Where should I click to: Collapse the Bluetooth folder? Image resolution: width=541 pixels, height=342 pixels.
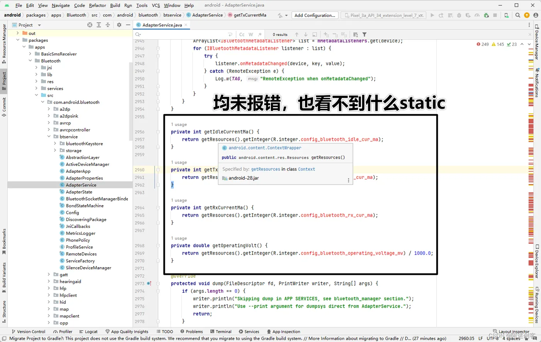[x=30, y=61]
